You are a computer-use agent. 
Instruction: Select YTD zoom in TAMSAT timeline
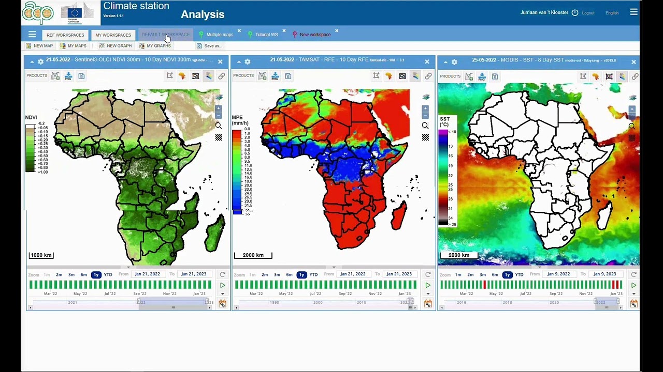313,275
